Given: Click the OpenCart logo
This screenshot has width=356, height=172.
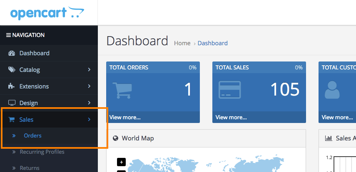Looking at the screenshot, I should 45,13.
